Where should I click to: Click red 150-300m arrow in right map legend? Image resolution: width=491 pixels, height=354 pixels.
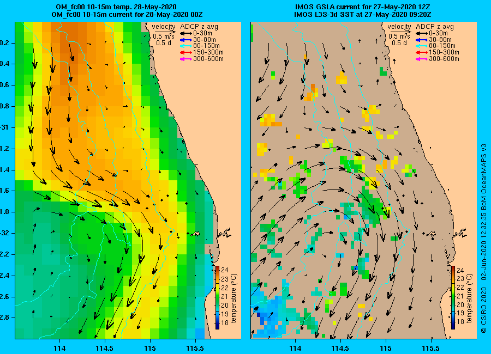tap(422, 52)
